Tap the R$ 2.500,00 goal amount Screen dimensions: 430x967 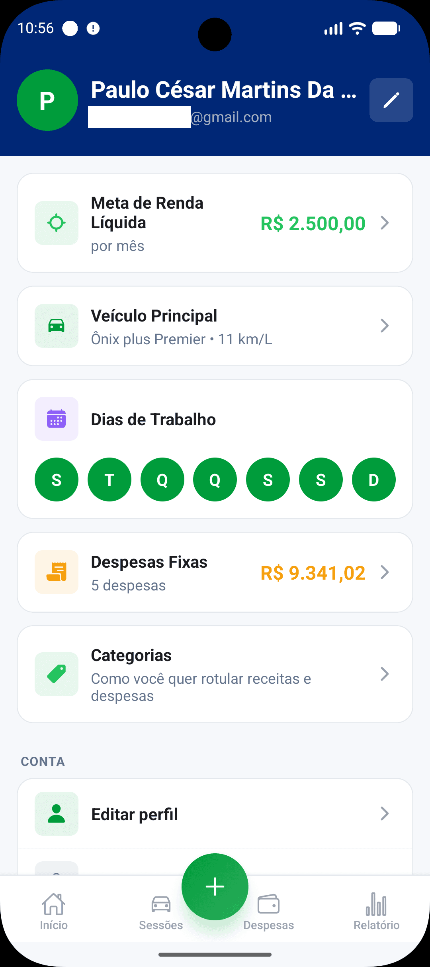click(313, 223)
